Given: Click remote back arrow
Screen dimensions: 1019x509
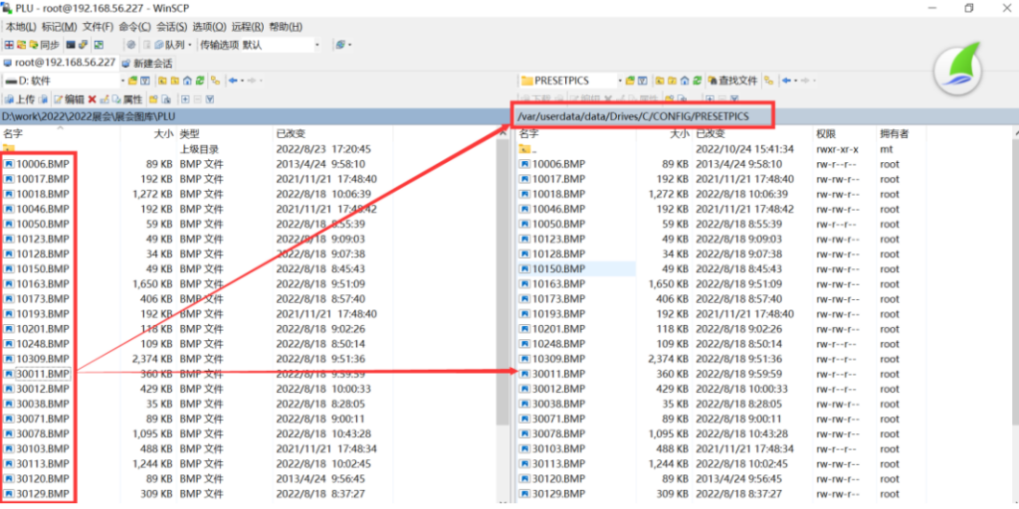Looking at the screenshot, I should [786, 81].
